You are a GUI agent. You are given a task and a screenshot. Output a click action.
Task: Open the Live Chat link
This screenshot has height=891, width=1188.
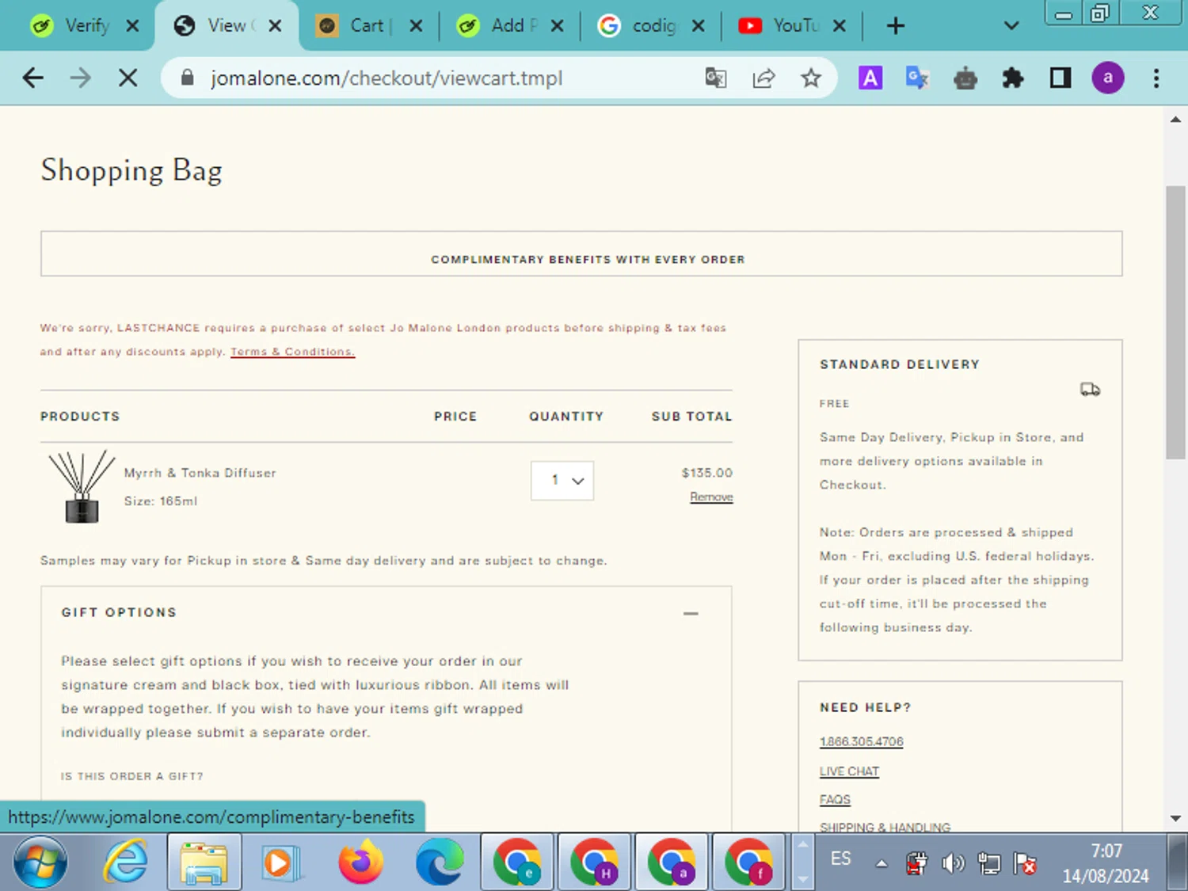click(x=849, y=771)
